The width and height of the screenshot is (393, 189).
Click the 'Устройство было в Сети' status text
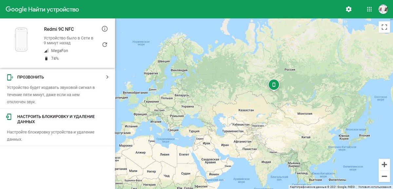(68, 41)
